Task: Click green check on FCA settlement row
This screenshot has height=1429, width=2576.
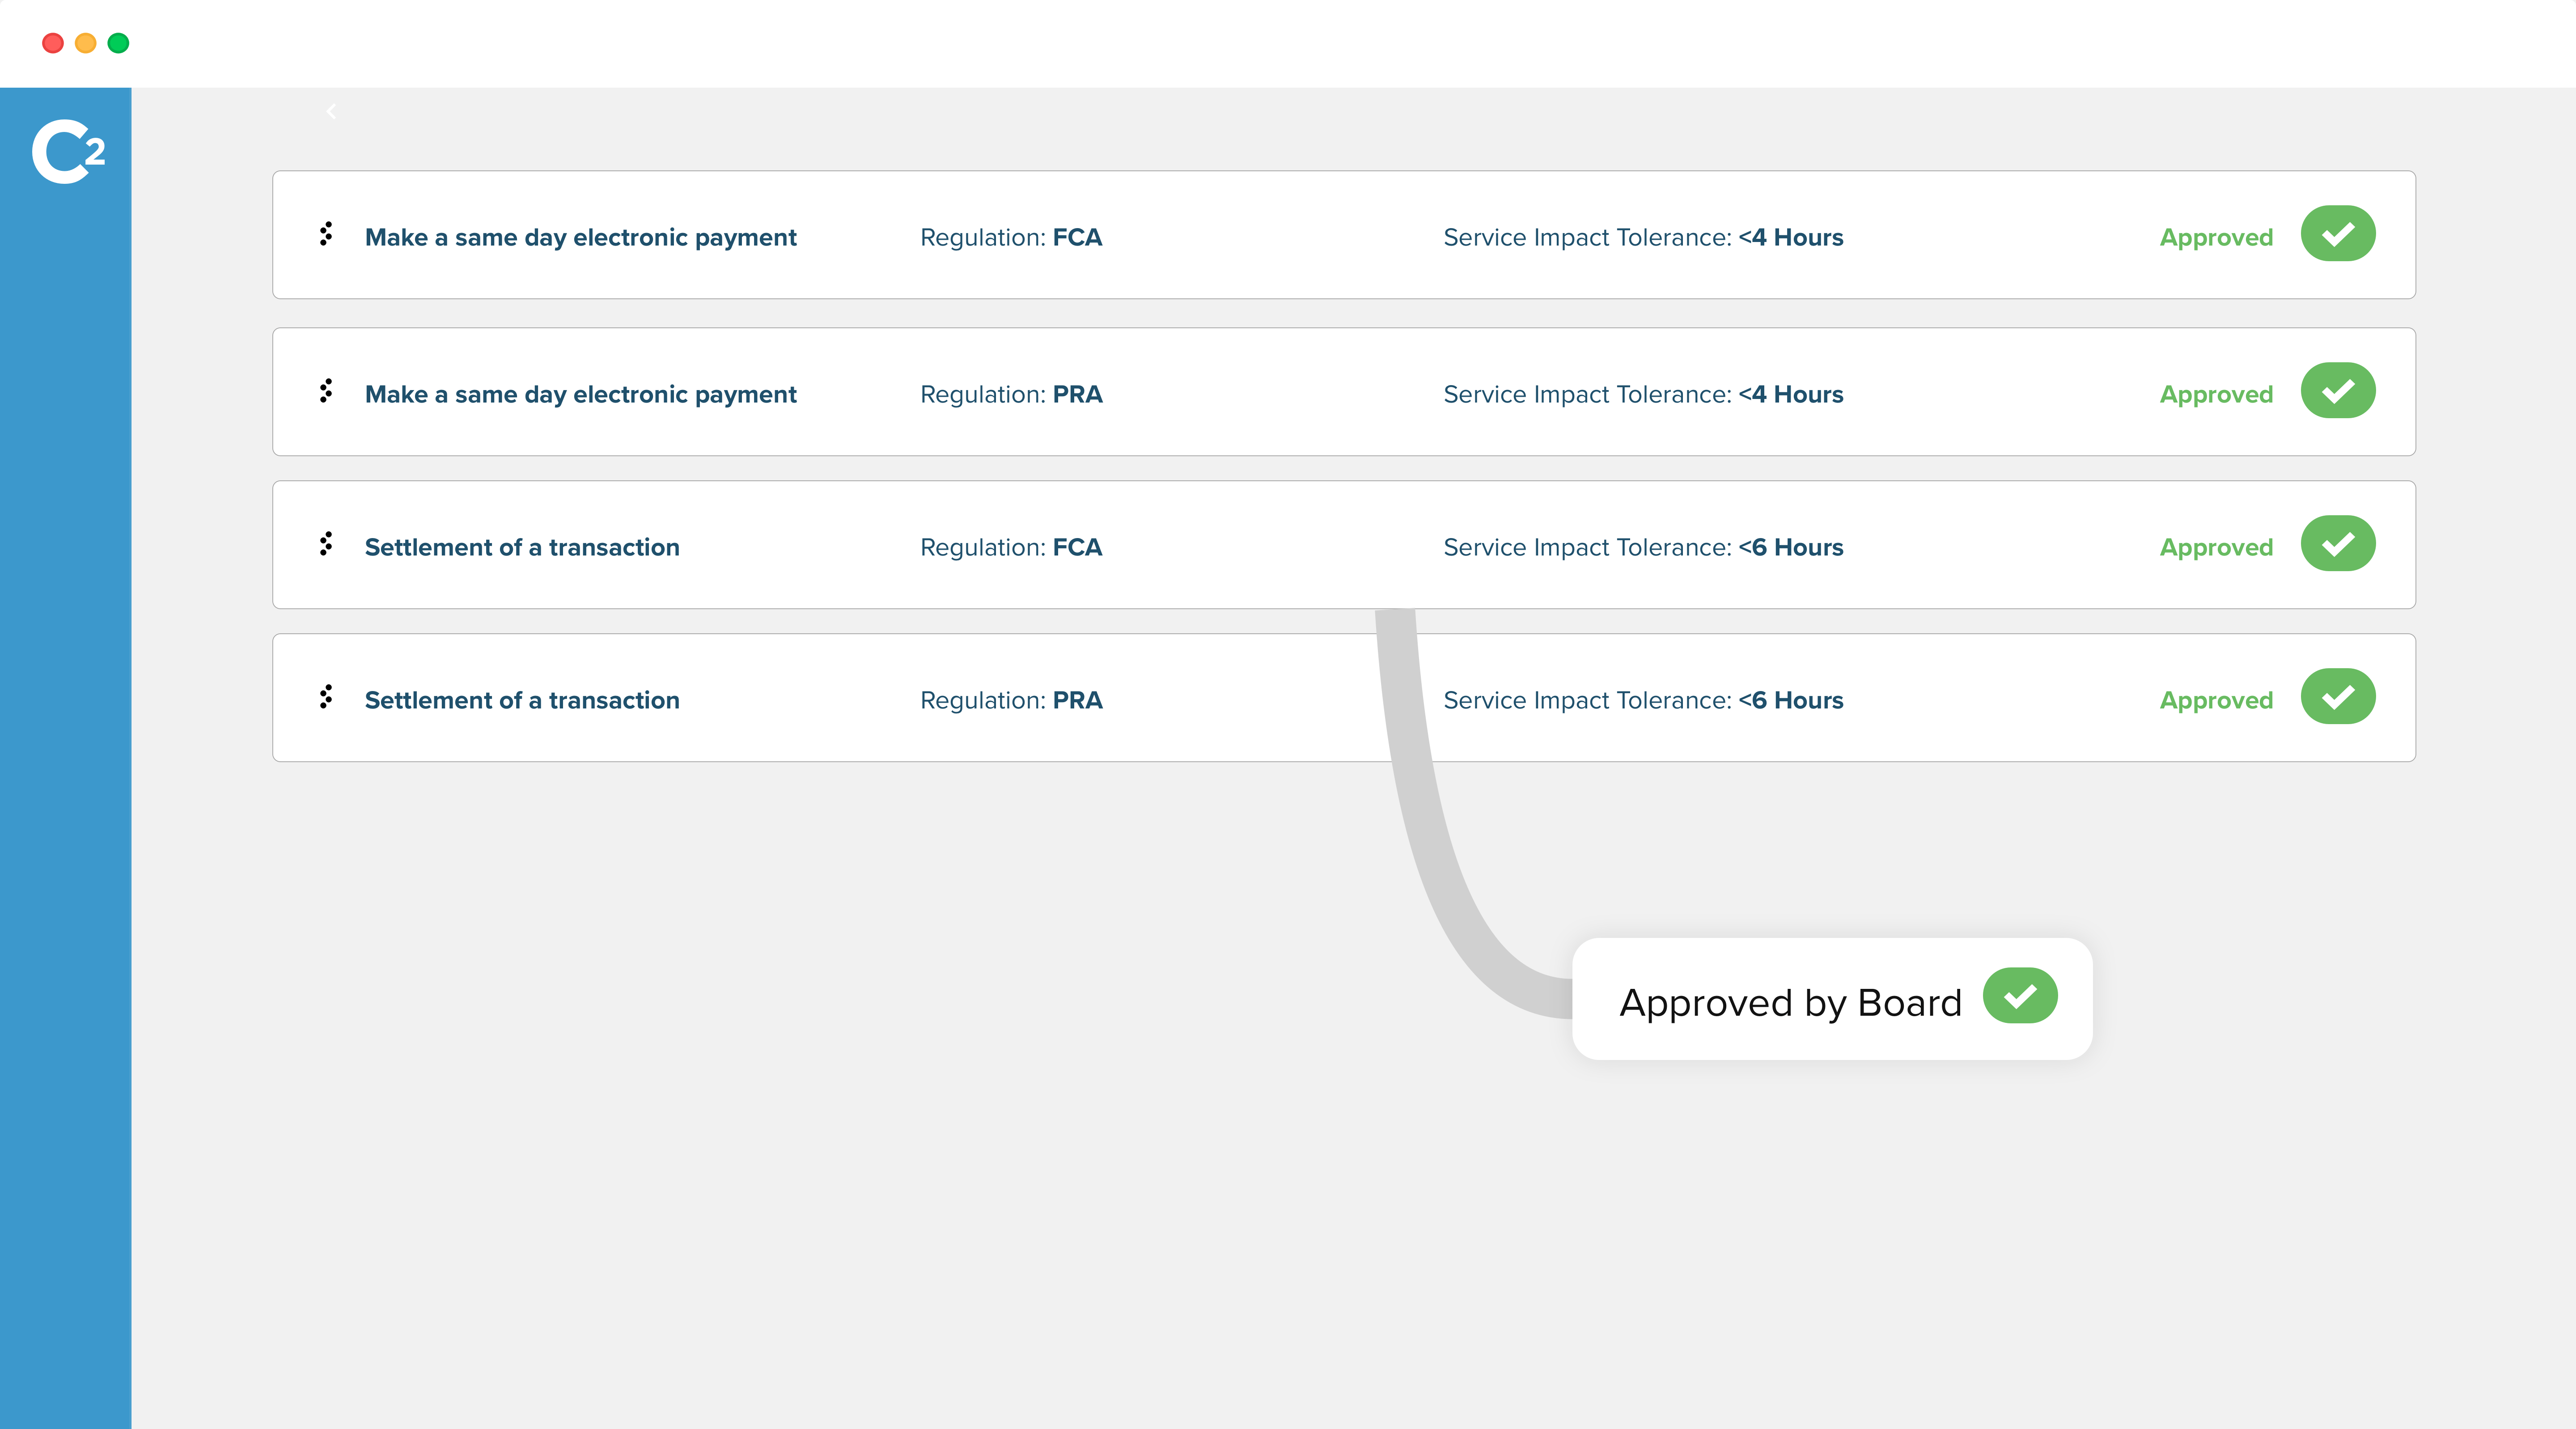Action: (2337, 544)
